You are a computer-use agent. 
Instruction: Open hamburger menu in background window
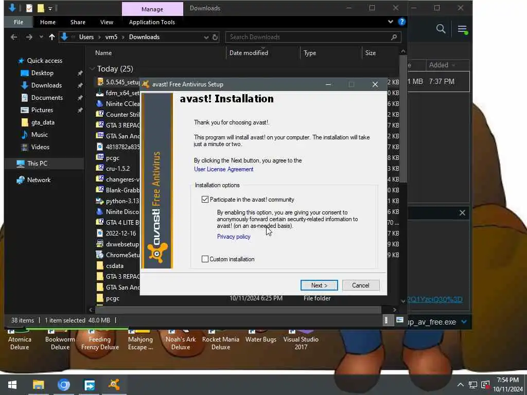[463, 29]
